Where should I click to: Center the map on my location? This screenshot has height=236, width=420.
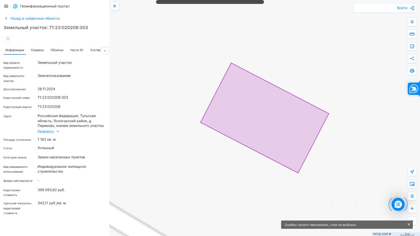click(x=412, y=172)
